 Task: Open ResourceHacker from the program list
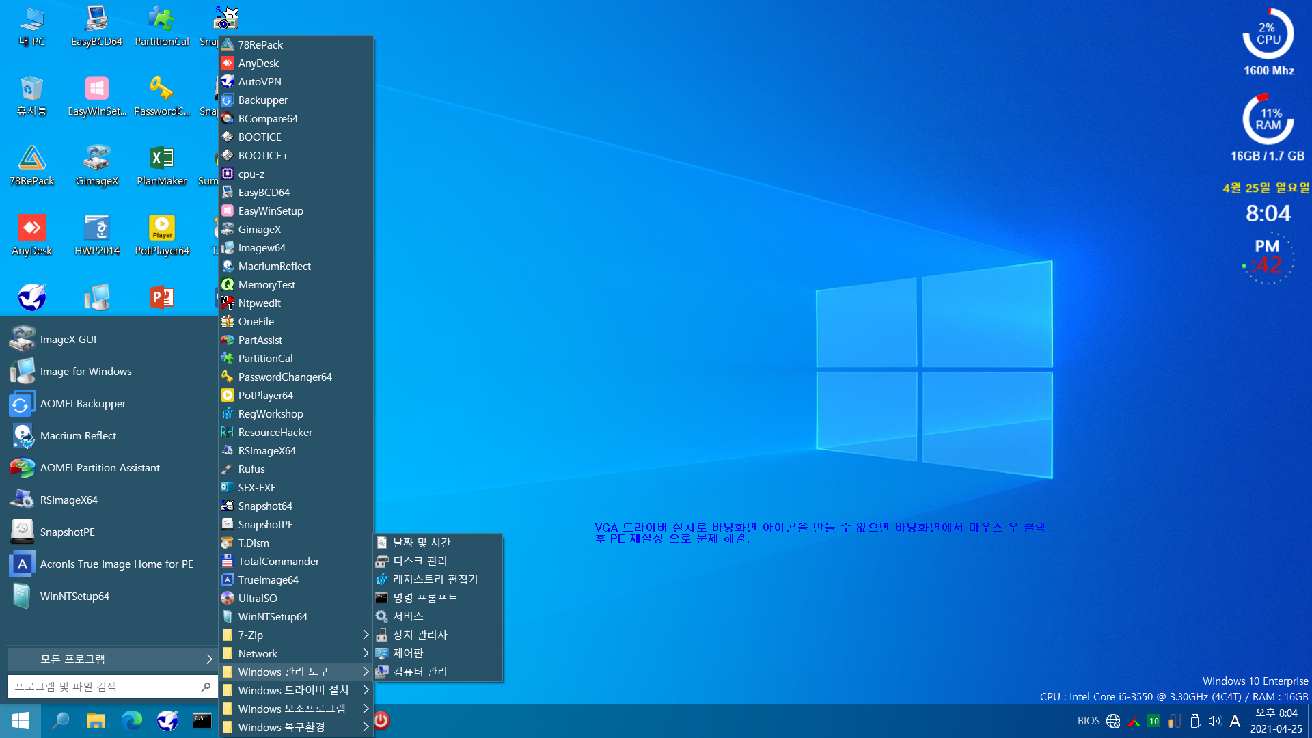coord(297,432)
